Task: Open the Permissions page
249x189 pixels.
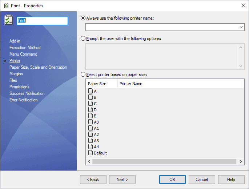Action: [19, 87]
